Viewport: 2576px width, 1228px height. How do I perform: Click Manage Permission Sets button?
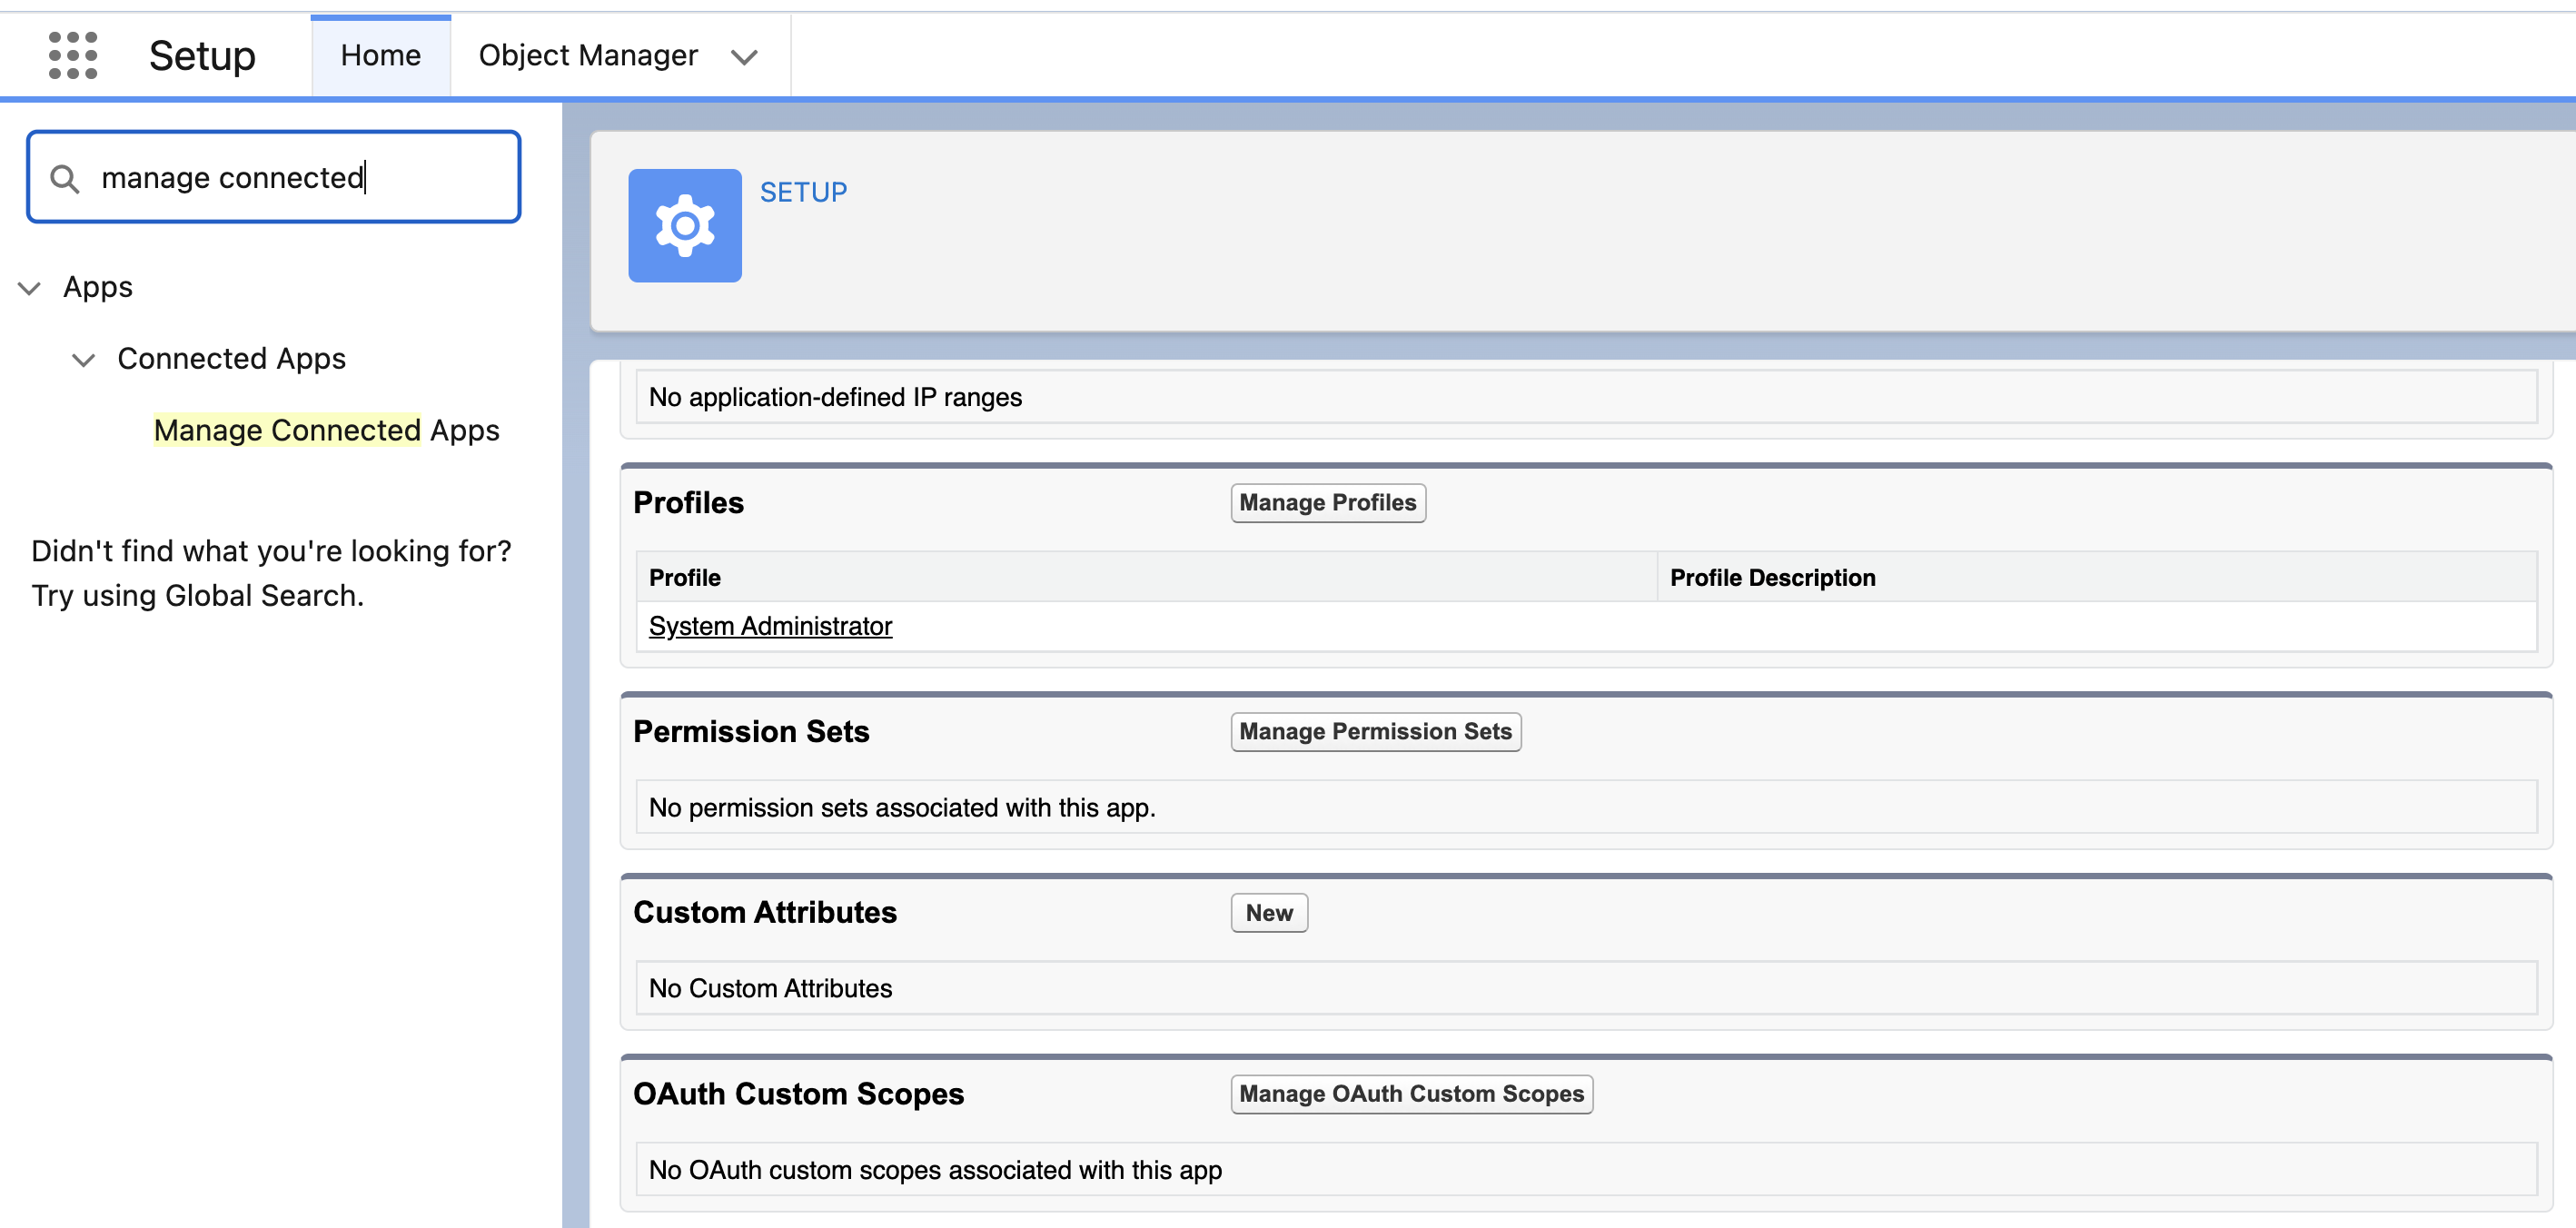pyautogui.click(x=1377, y=730)
